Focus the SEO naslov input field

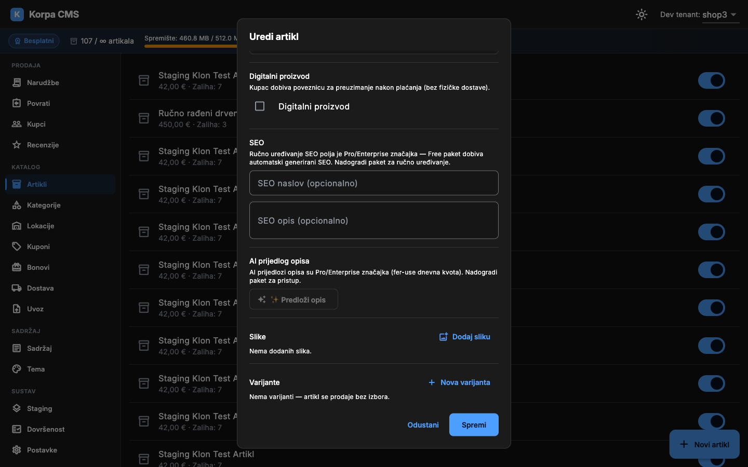click(x=374, y=183)
